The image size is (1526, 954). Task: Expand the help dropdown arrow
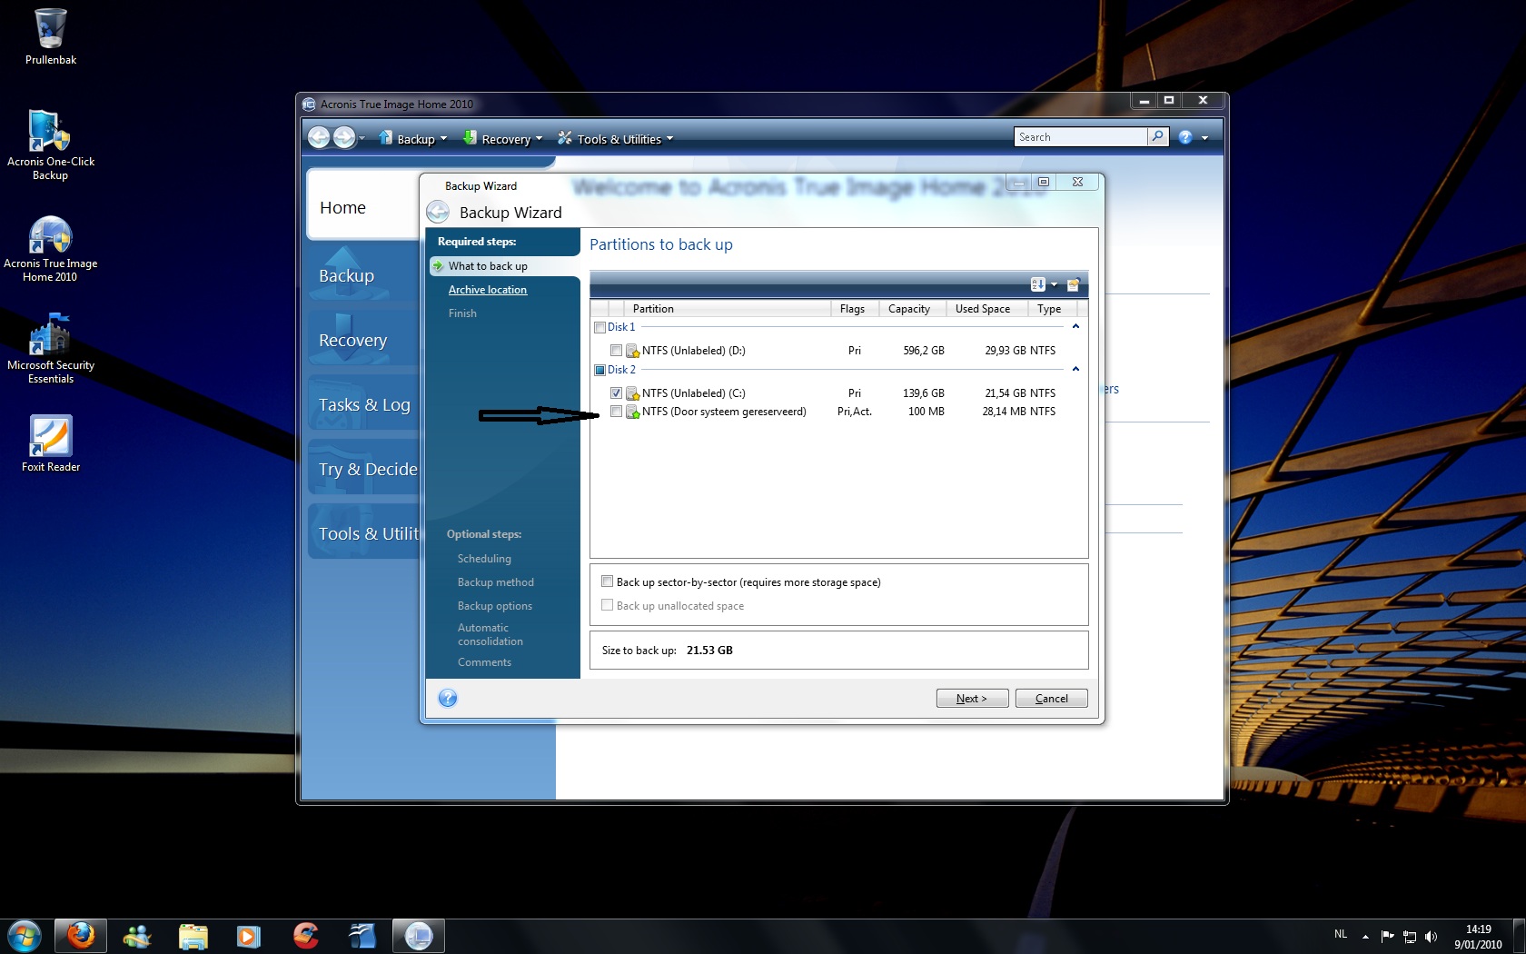pyautogui.click(x=1204, y=138)
